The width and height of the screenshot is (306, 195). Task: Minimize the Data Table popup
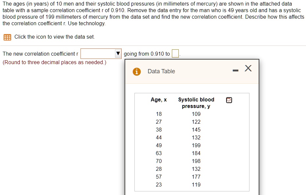(235, 70)
